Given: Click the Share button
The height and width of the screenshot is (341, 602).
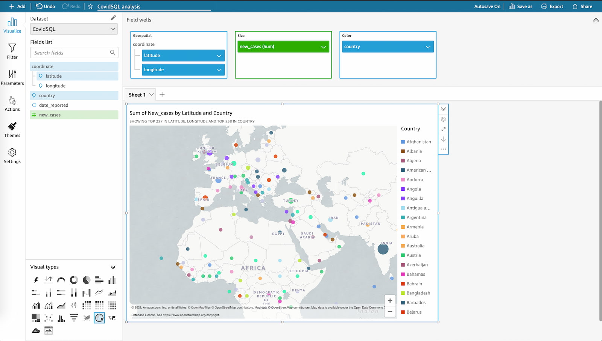Looking at the screenshot, I should (x=582, y=6).
